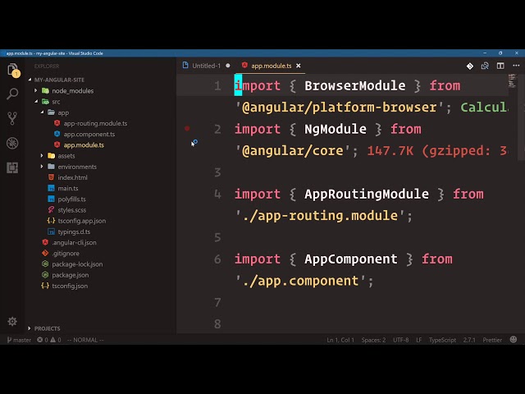Open the Manage gear icon

click(x=12, y=321)
